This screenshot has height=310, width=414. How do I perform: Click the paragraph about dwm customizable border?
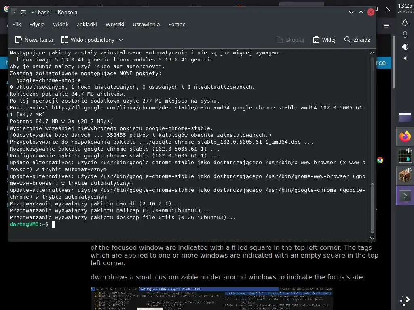coord(228,277)
